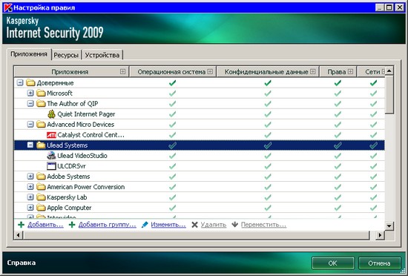Image resolution: width=408 pixels, height=276 pixels.
Task: Click the vertical scrollbar up arrow
Action: click(x=389, y=70)
